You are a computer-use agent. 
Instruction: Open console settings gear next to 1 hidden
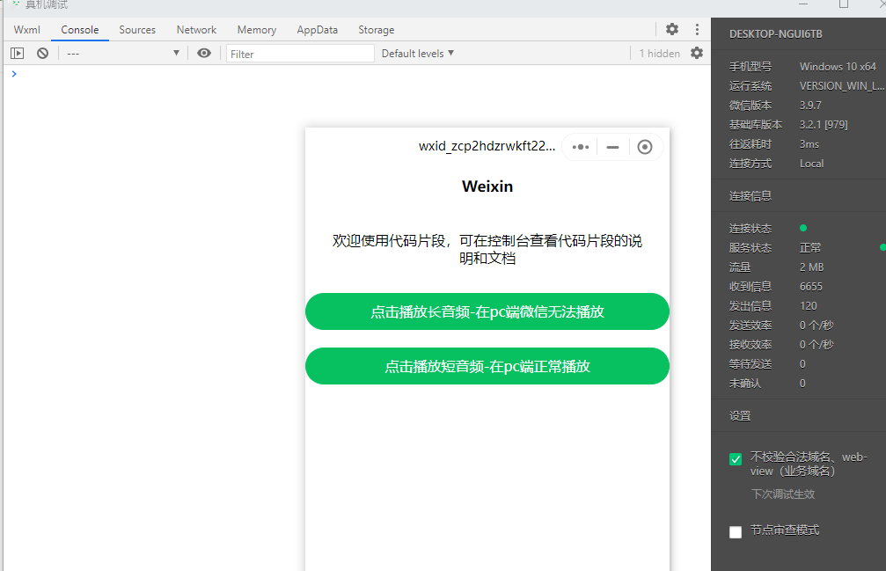[x=697, y=53]
